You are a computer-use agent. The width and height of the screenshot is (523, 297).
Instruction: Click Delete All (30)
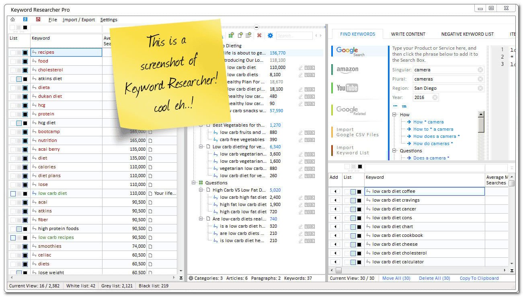pos(434,278)
